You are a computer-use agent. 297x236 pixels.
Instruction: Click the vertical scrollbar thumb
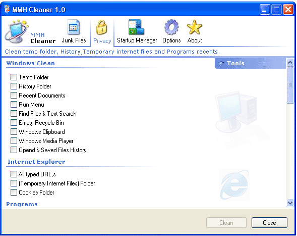(x=290, y=85)
